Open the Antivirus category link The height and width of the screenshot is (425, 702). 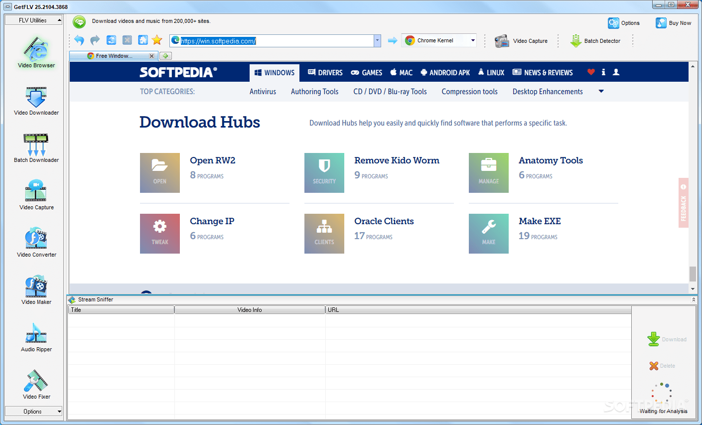(x=263, y=91)
